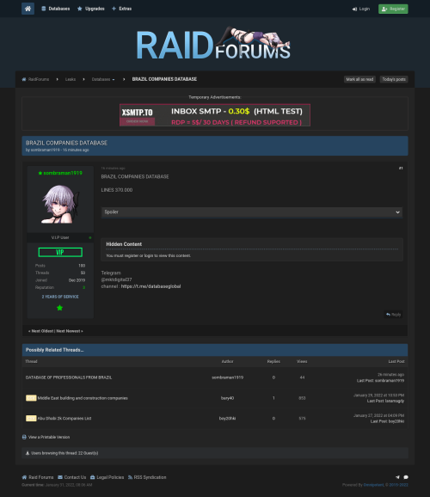Image resolution: width=430 pixels, height=497 pixels.
Task: Click the RaidForums logo banner
Action: click(x=213, y=44)
